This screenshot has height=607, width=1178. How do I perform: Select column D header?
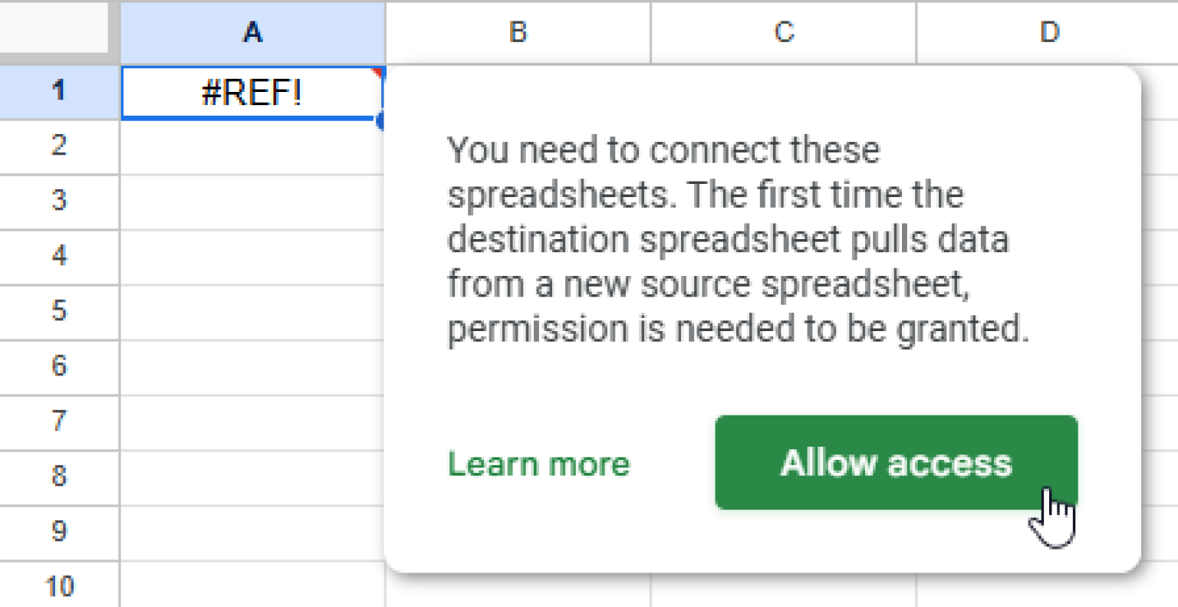(x=1049, y=31)
